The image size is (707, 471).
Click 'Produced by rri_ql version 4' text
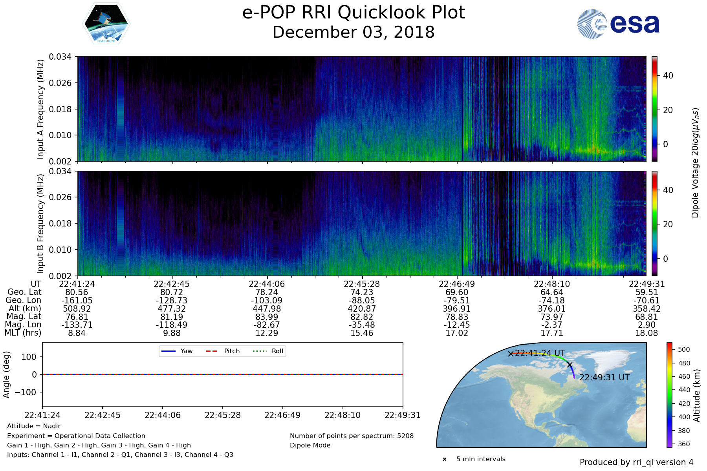(x=636, y=462)
